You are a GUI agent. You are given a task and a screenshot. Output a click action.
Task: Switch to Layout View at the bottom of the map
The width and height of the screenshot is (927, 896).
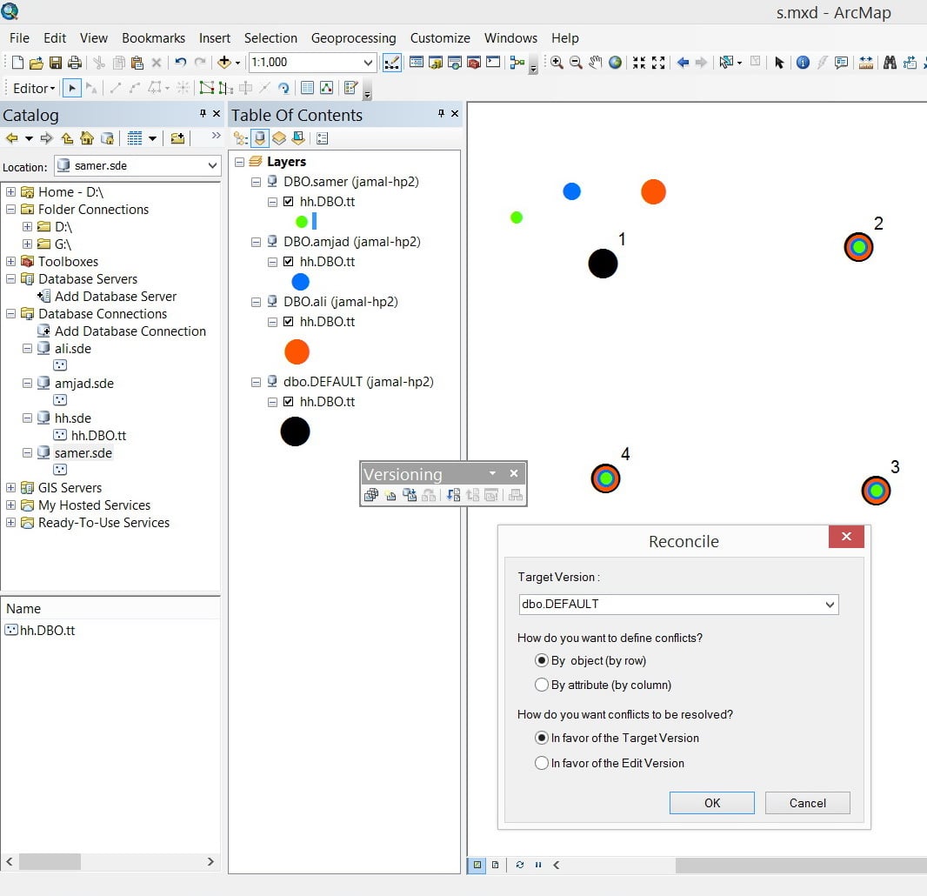tap(496, 865)
